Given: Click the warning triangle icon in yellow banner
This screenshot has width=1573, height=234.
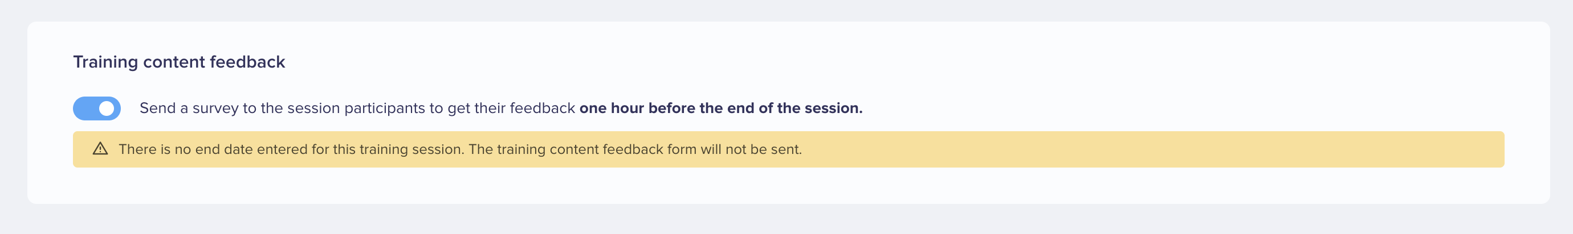Looking at the screenshot, I should [100, 149].
